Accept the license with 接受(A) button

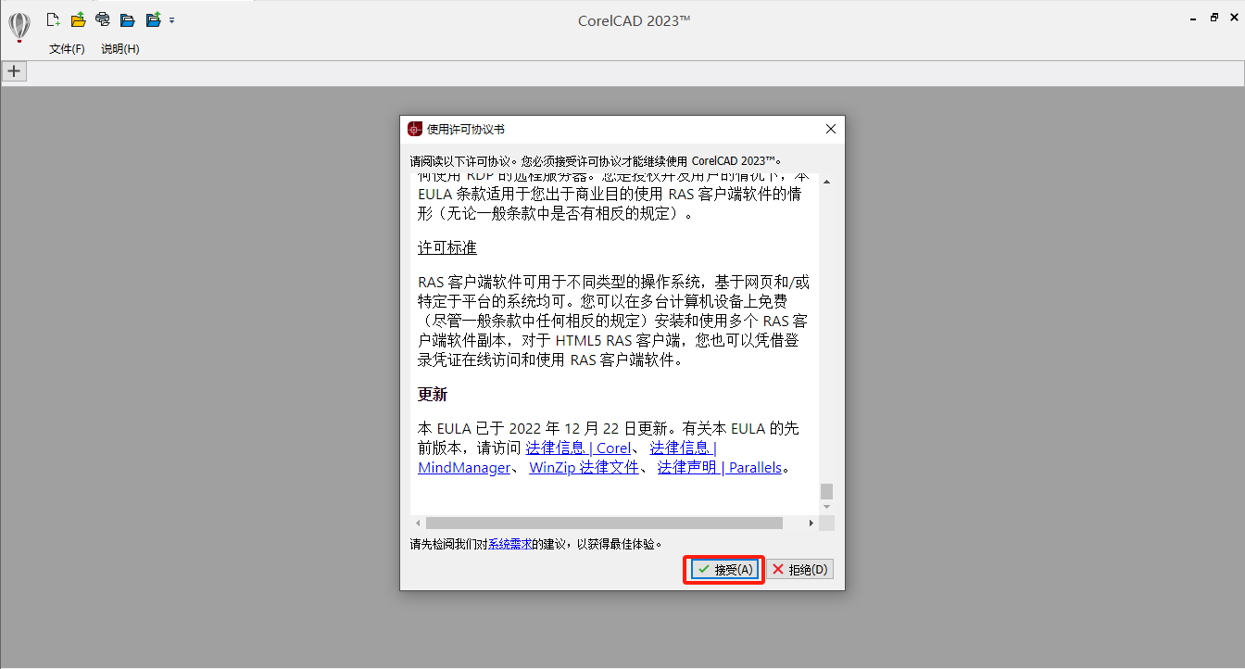724,569
